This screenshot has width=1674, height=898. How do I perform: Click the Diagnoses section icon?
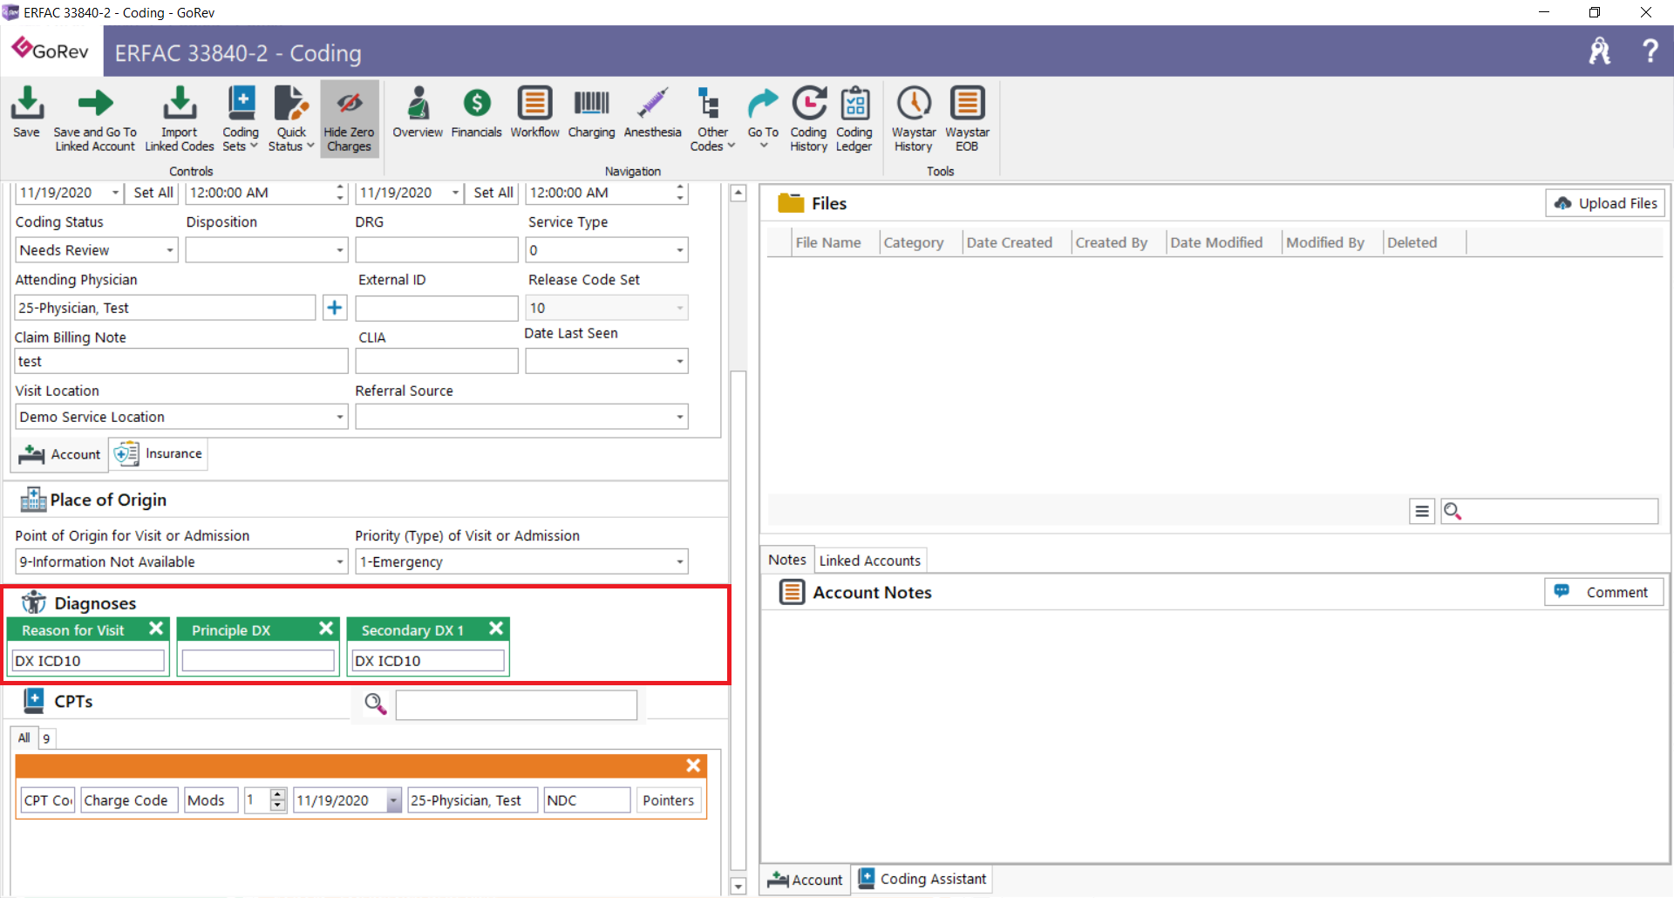(33, 602)
